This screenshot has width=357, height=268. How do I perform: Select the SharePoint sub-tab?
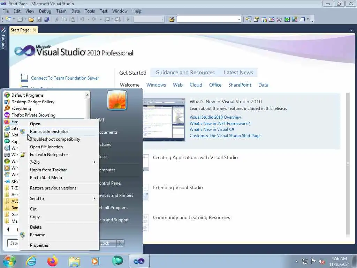240,85
